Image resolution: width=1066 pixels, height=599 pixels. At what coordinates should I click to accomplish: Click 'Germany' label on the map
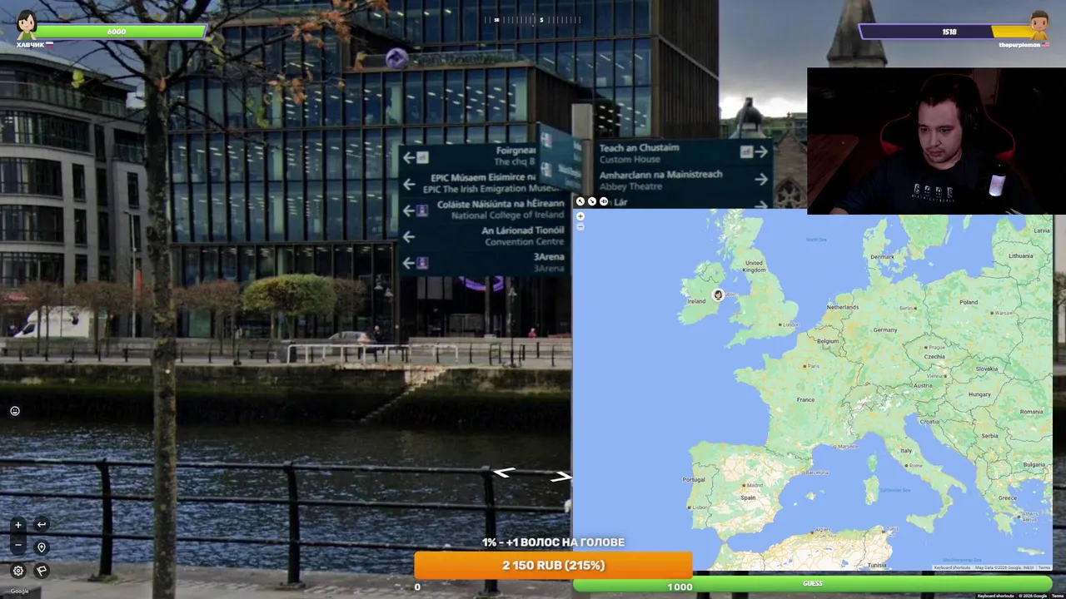[x=884, y=330]
